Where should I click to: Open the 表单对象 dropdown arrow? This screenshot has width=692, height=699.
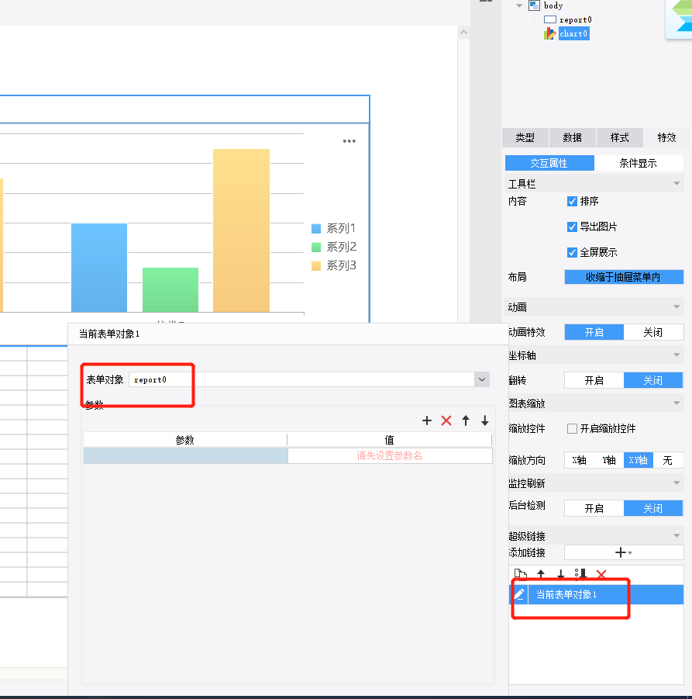pos(482,380)
